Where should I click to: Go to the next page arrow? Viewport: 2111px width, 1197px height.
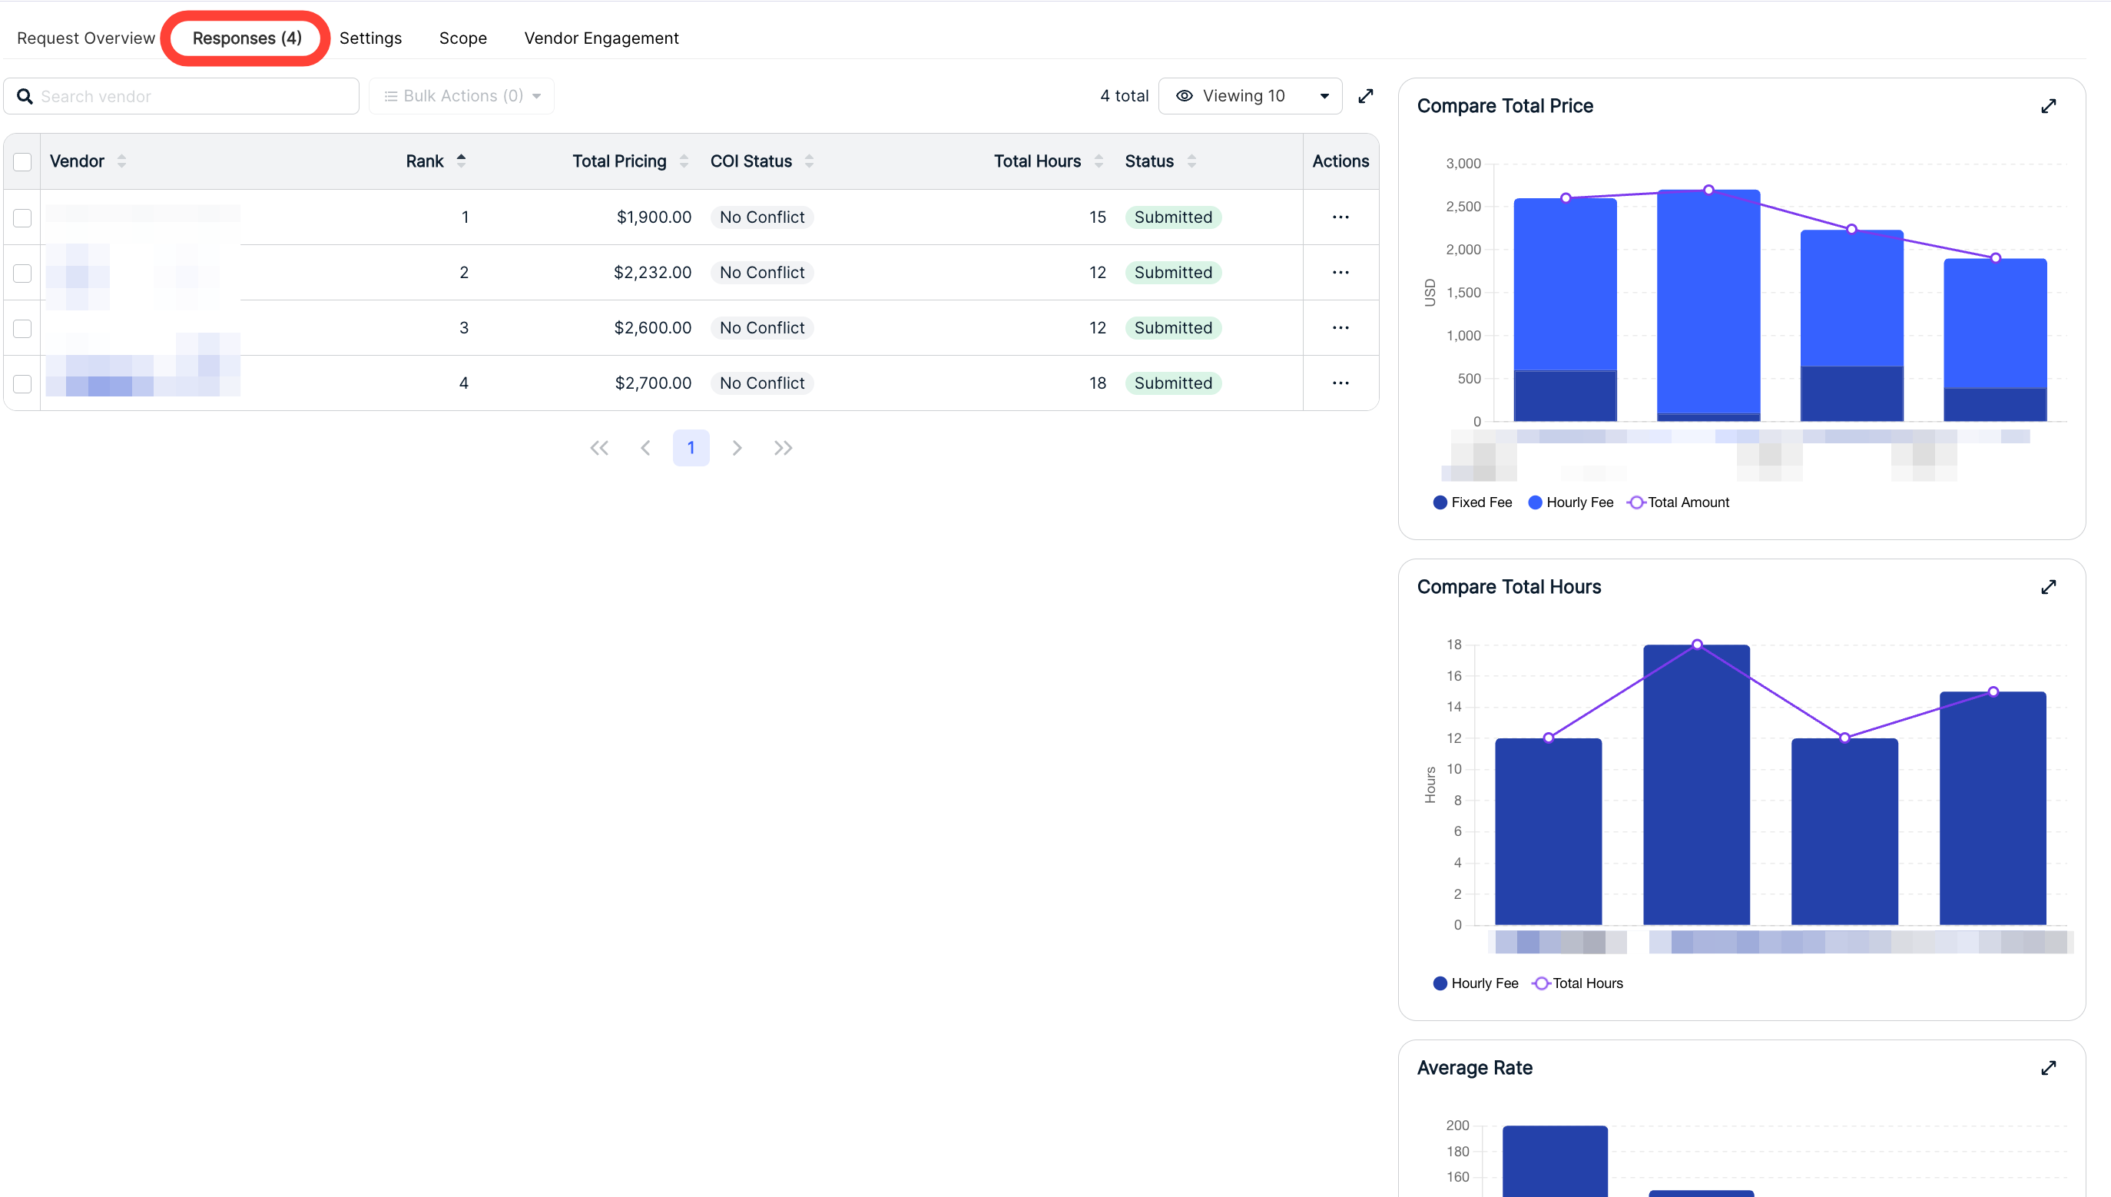click(737, 448)
